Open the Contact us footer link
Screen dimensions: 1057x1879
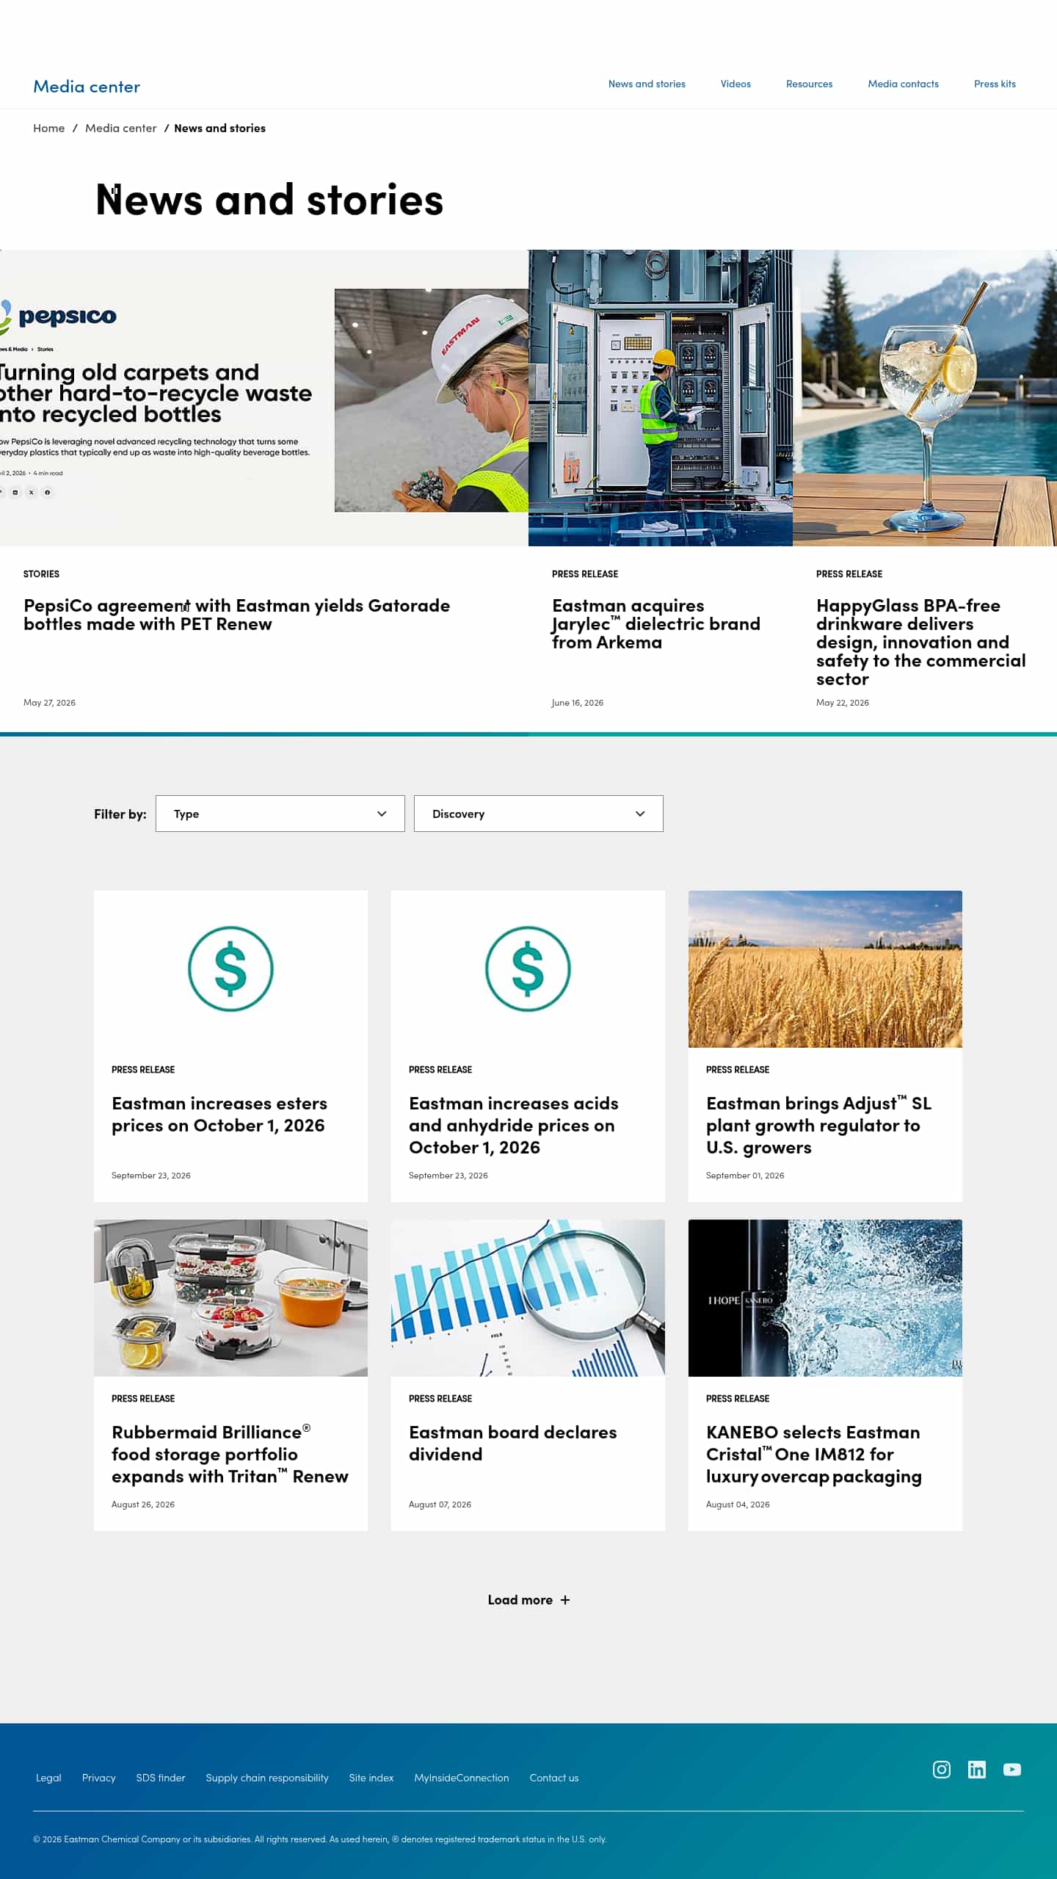click(554, 1778)
